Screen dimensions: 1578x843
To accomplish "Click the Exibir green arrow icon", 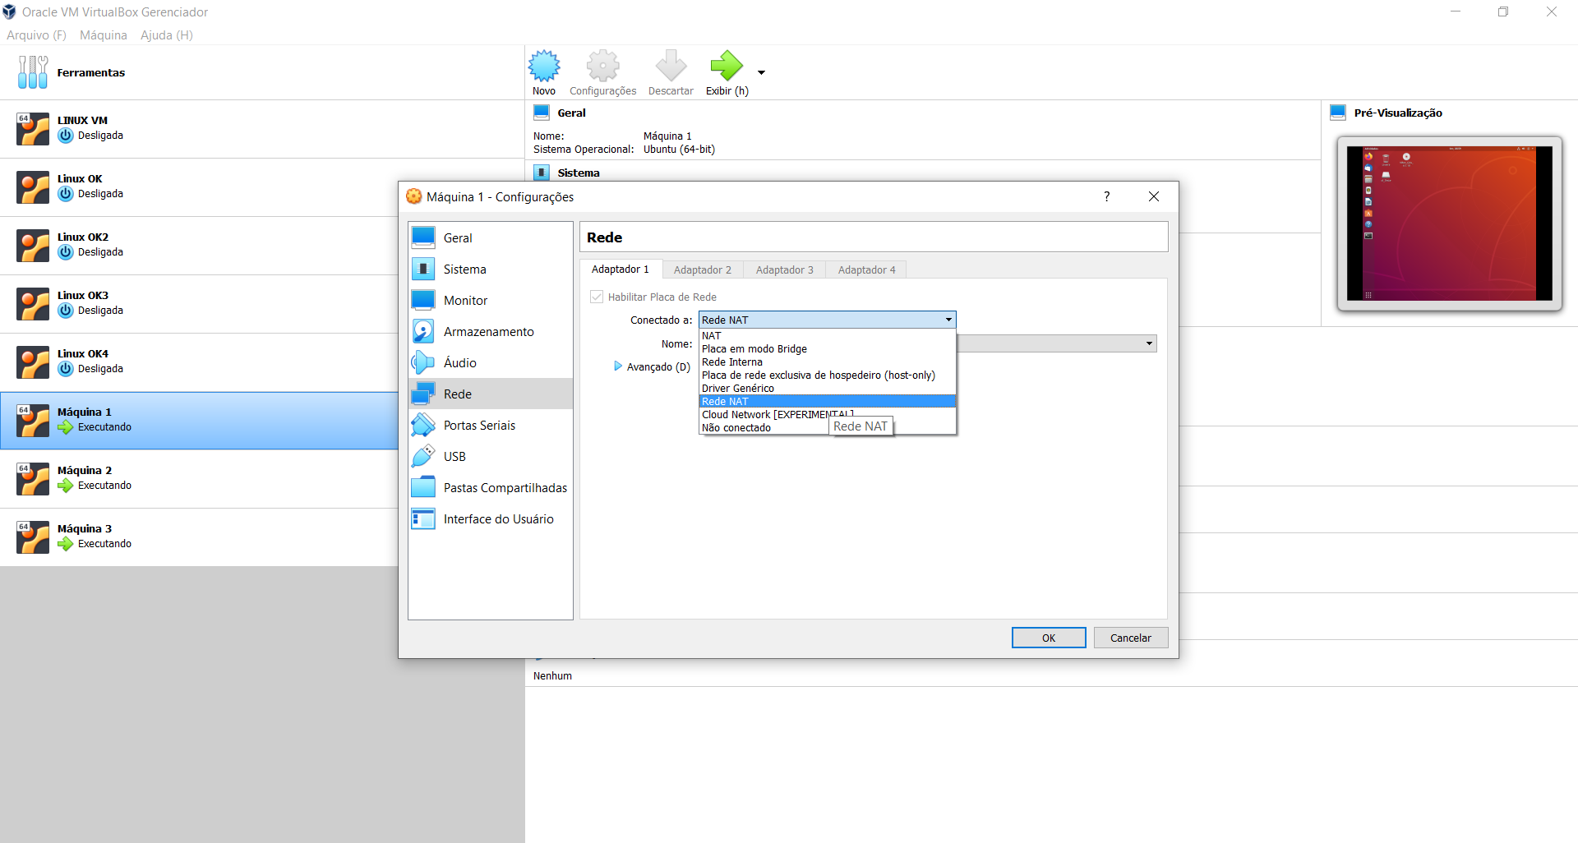I will (x=727, y=66).
